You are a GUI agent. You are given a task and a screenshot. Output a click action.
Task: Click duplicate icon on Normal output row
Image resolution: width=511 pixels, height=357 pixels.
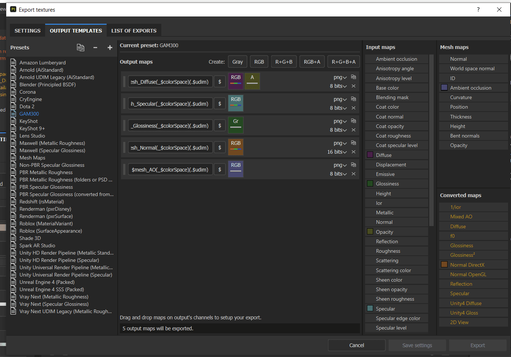click(x=353, y=143)
